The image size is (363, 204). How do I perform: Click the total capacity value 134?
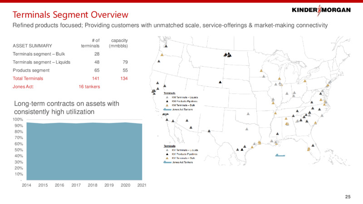[x=124, y=78]
